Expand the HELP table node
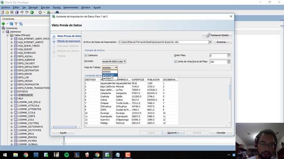 (x=12, y=98)
